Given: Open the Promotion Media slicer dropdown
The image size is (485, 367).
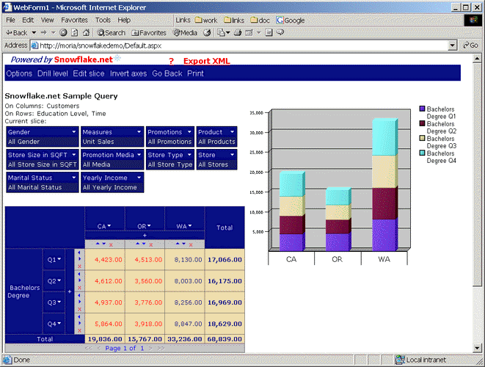Looking at the screenshot, I should (139, 155).
